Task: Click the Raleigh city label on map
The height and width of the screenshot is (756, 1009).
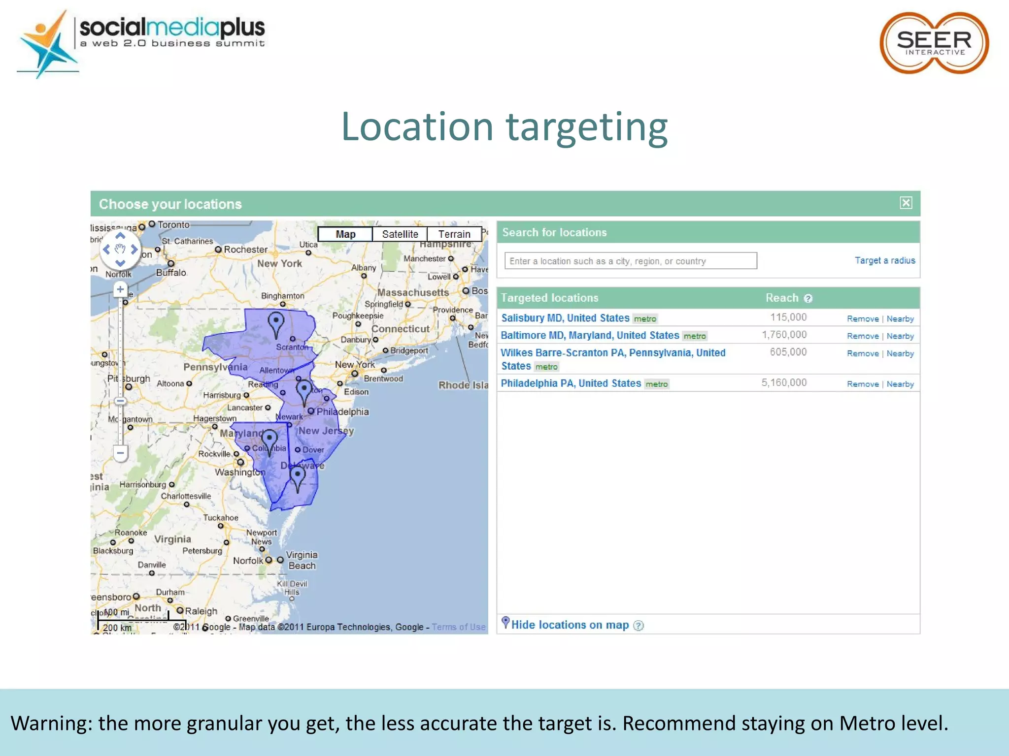Action: point(201,611)
